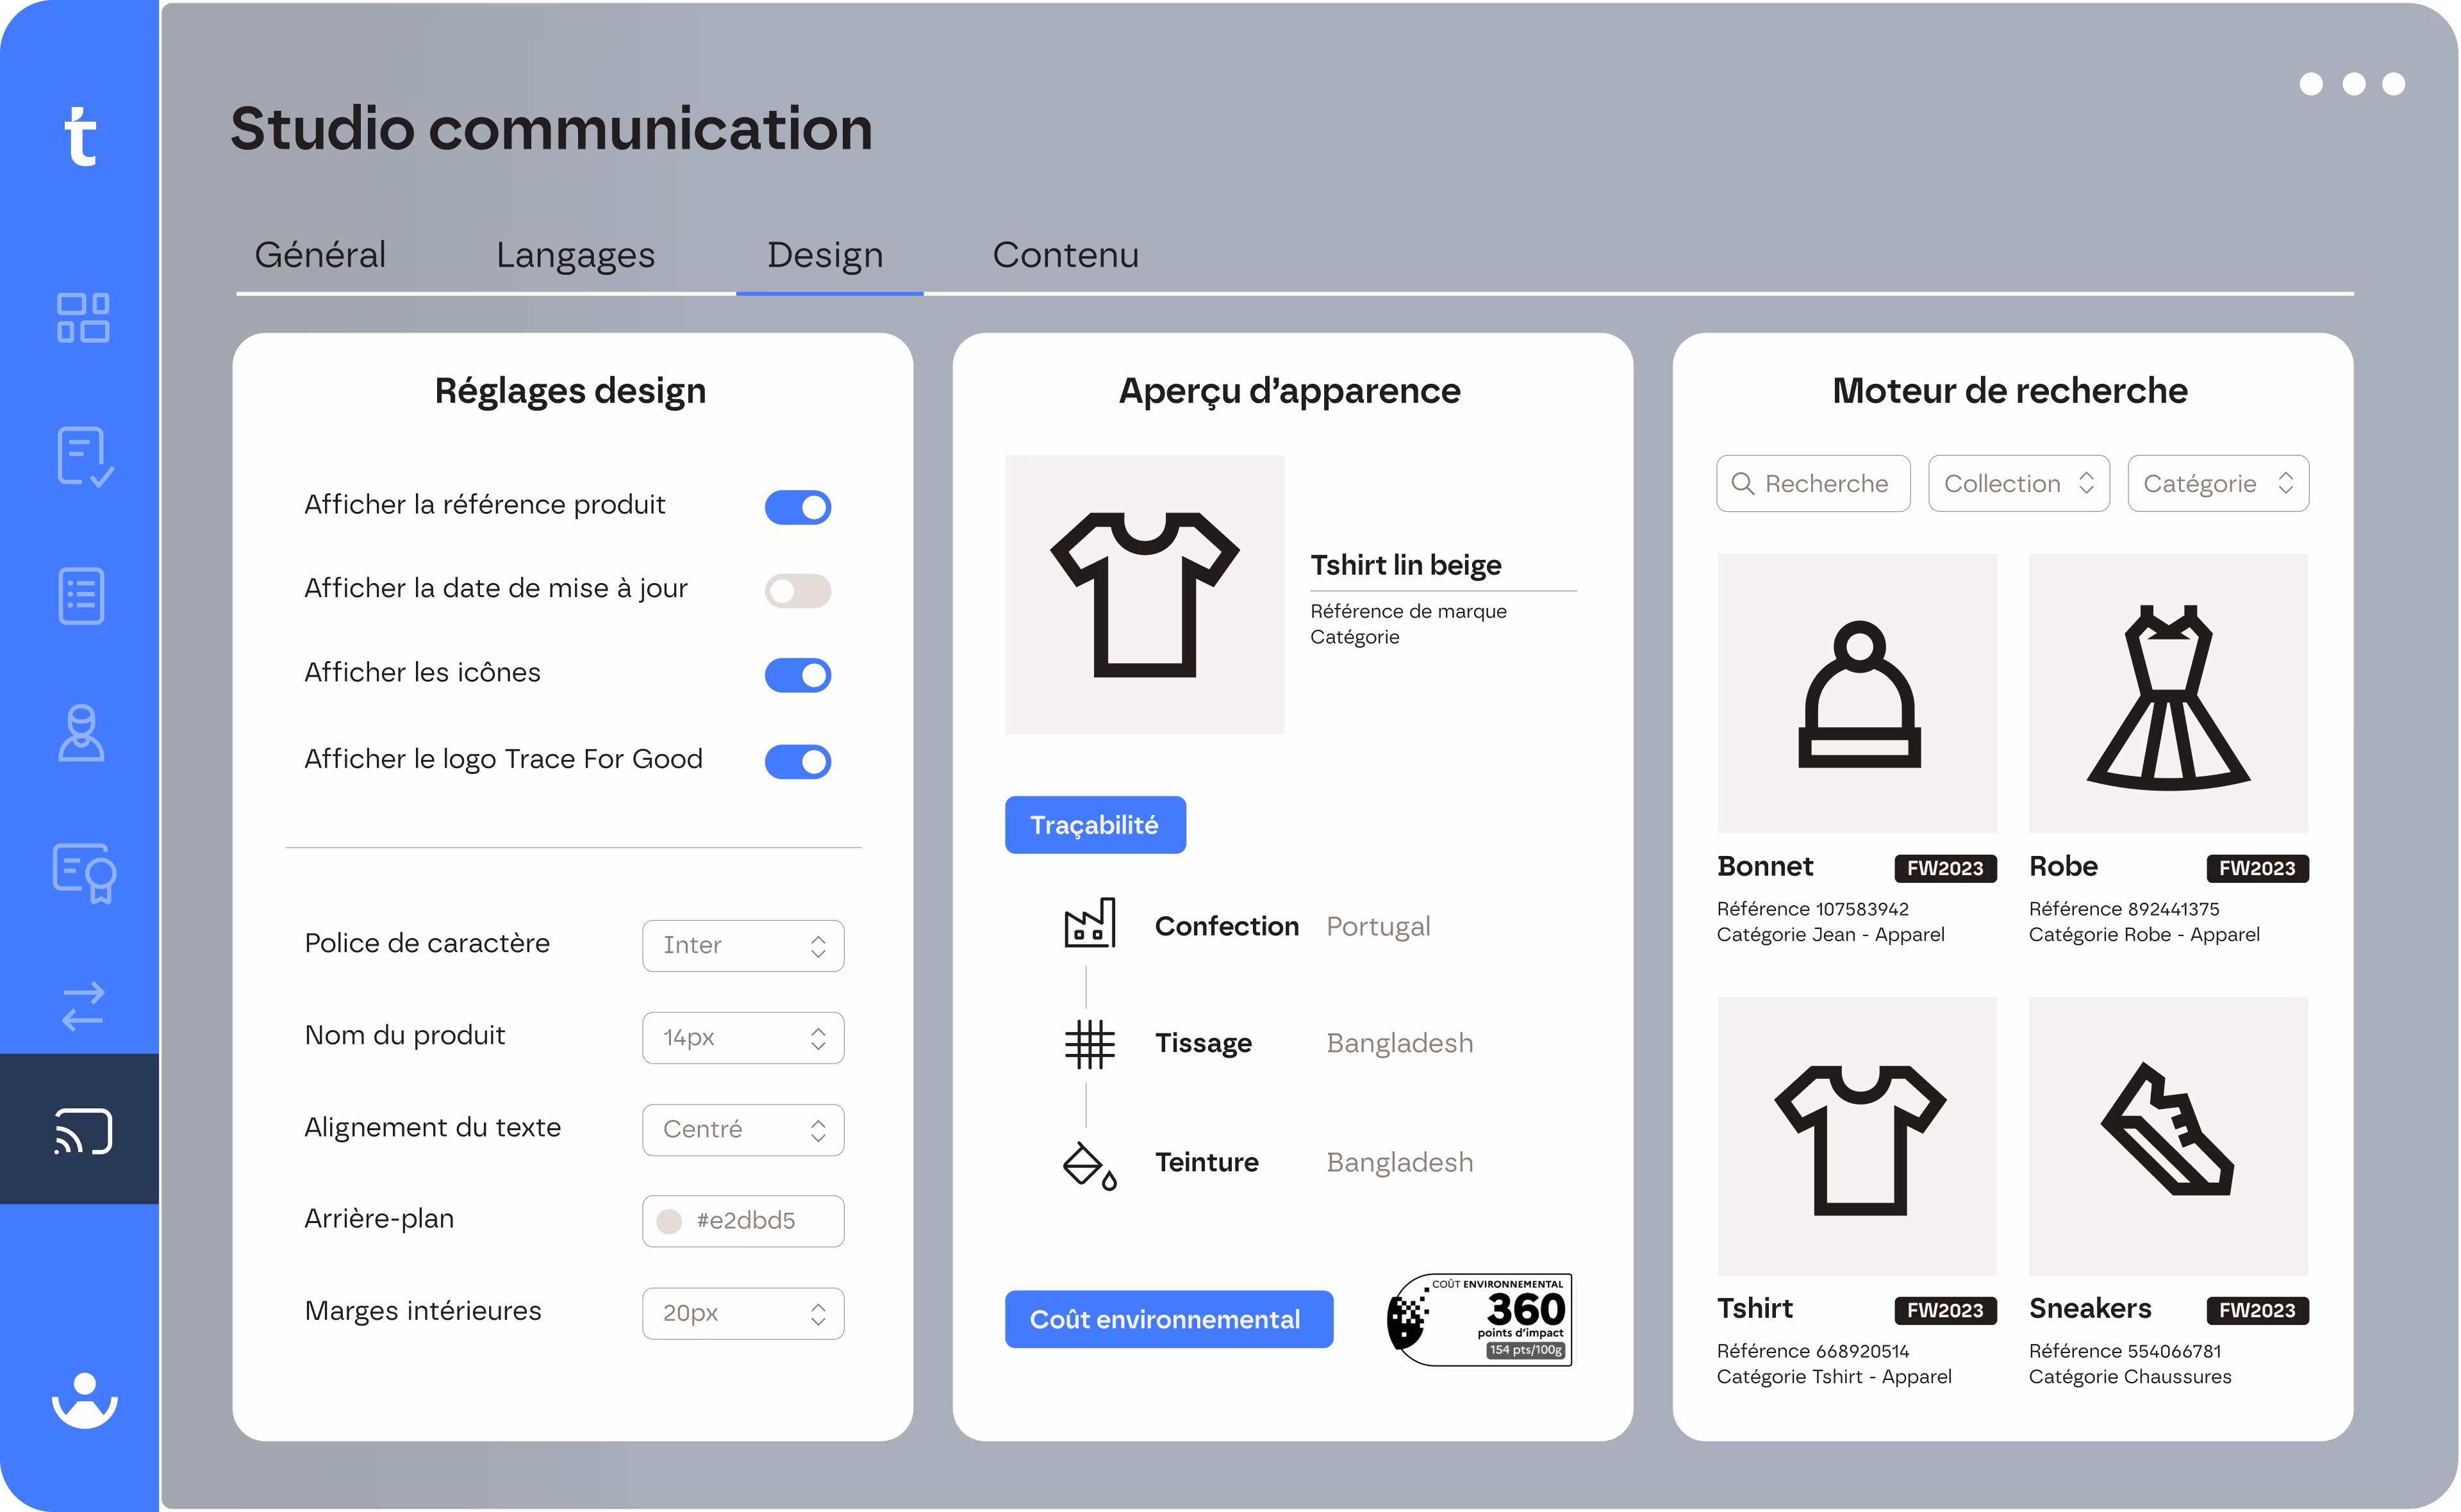The image size is (2461, 1512).
Task: Open the Langages tab
Action: pos(575,255)
